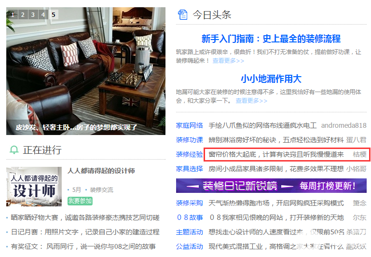Open the 装修经验 category link
This screenshot has width=371, height=257.
click(x=189, y=154)
